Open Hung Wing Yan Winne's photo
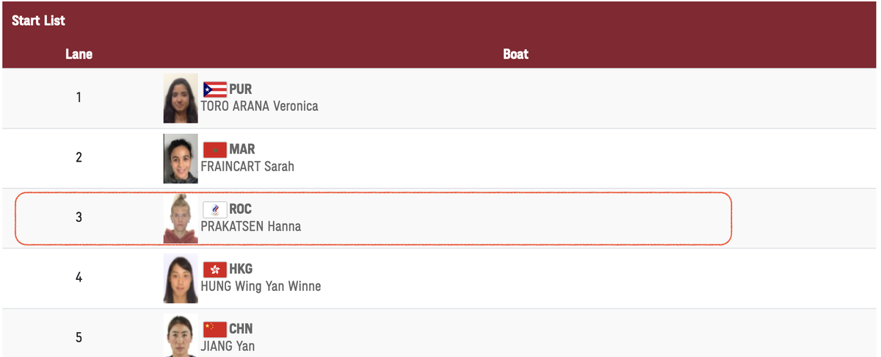The height and width of the screenshot is (357, 881). click(181, 278)
